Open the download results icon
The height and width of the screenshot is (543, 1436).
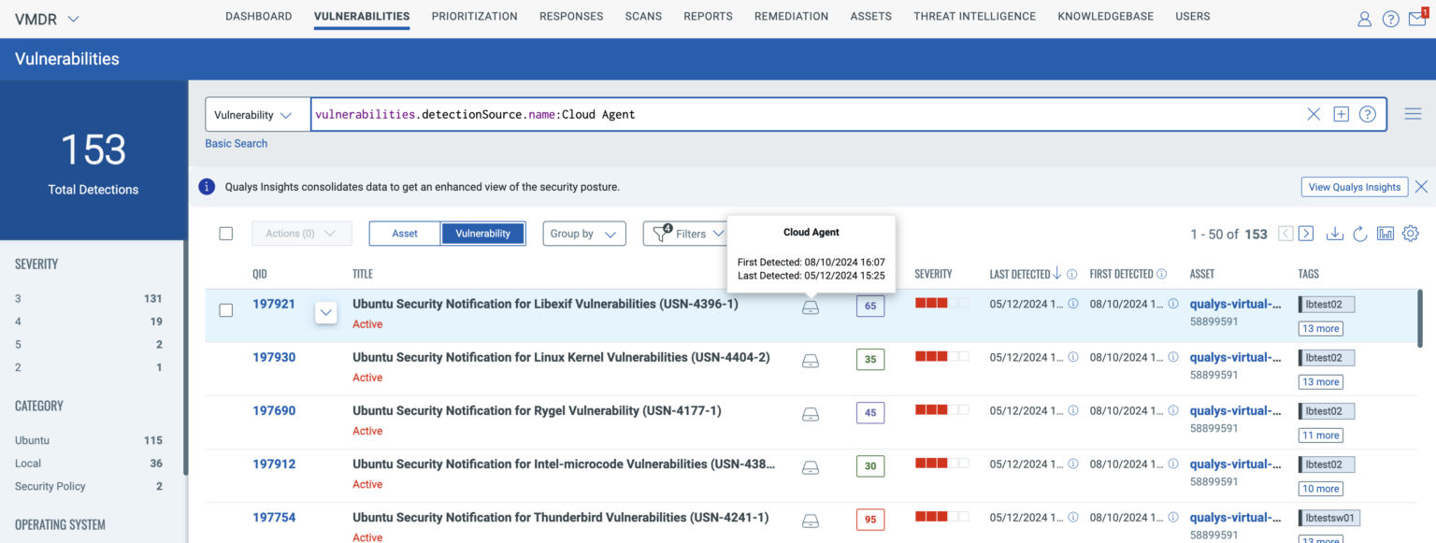(x=1335, y=235)
